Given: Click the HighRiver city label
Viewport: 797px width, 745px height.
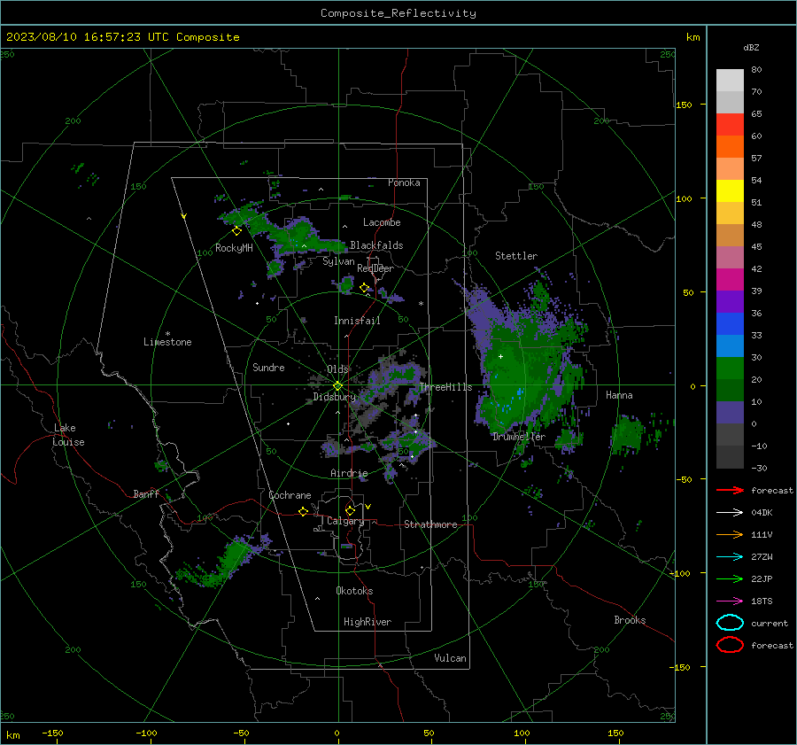Looking at the screenshot, I should click(x=368, y=622).
